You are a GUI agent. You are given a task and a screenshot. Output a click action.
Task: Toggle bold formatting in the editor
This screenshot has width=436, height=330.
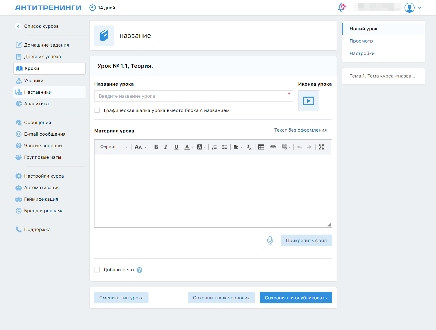tap(156, 147)
